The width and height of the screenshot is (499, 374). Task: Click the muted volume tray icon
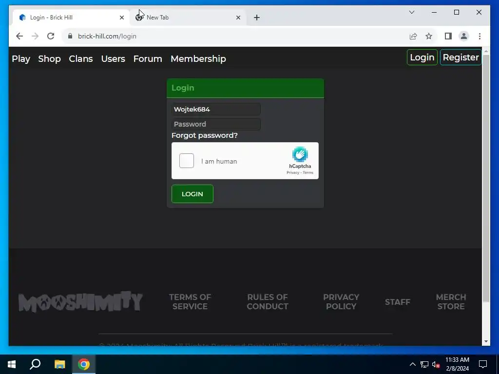click(x=436, y=364)
